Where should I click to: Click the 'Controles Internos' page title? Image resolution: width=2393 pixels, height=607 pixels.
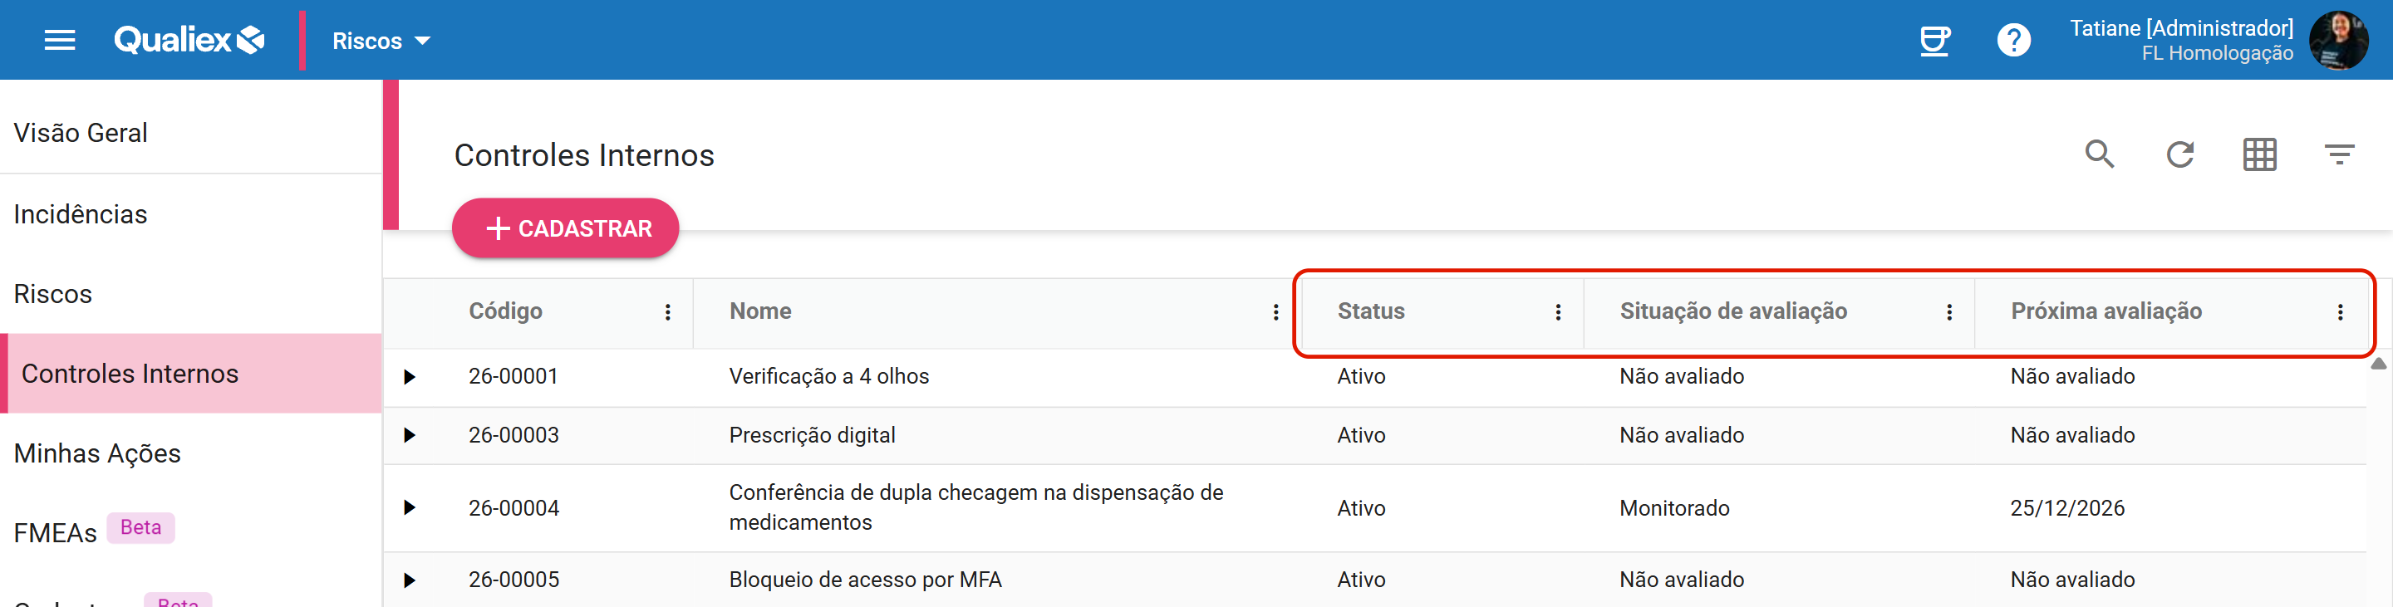click(x=583, y=155)
